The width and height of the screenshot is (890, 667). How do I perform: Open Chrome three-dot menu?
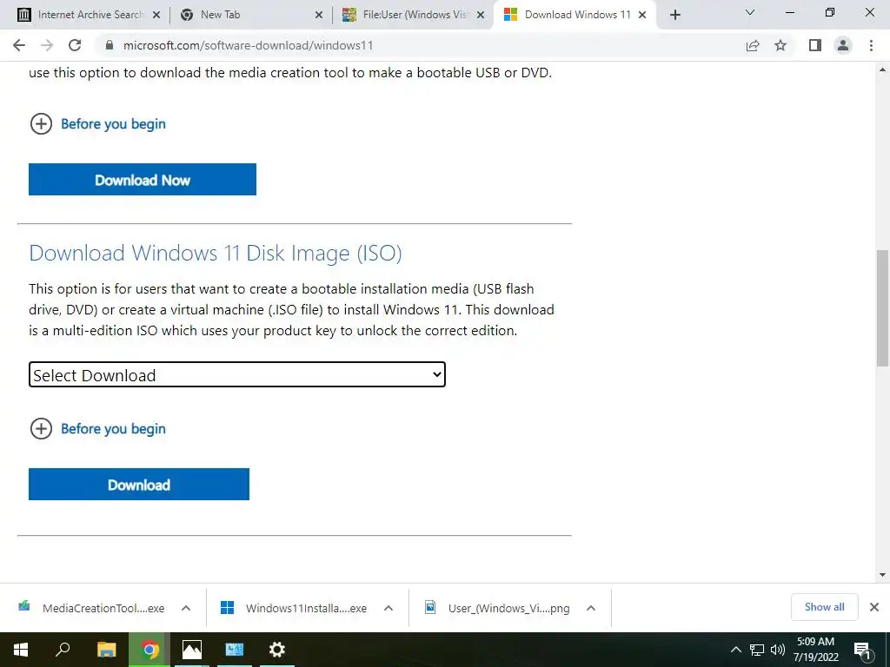871,45
